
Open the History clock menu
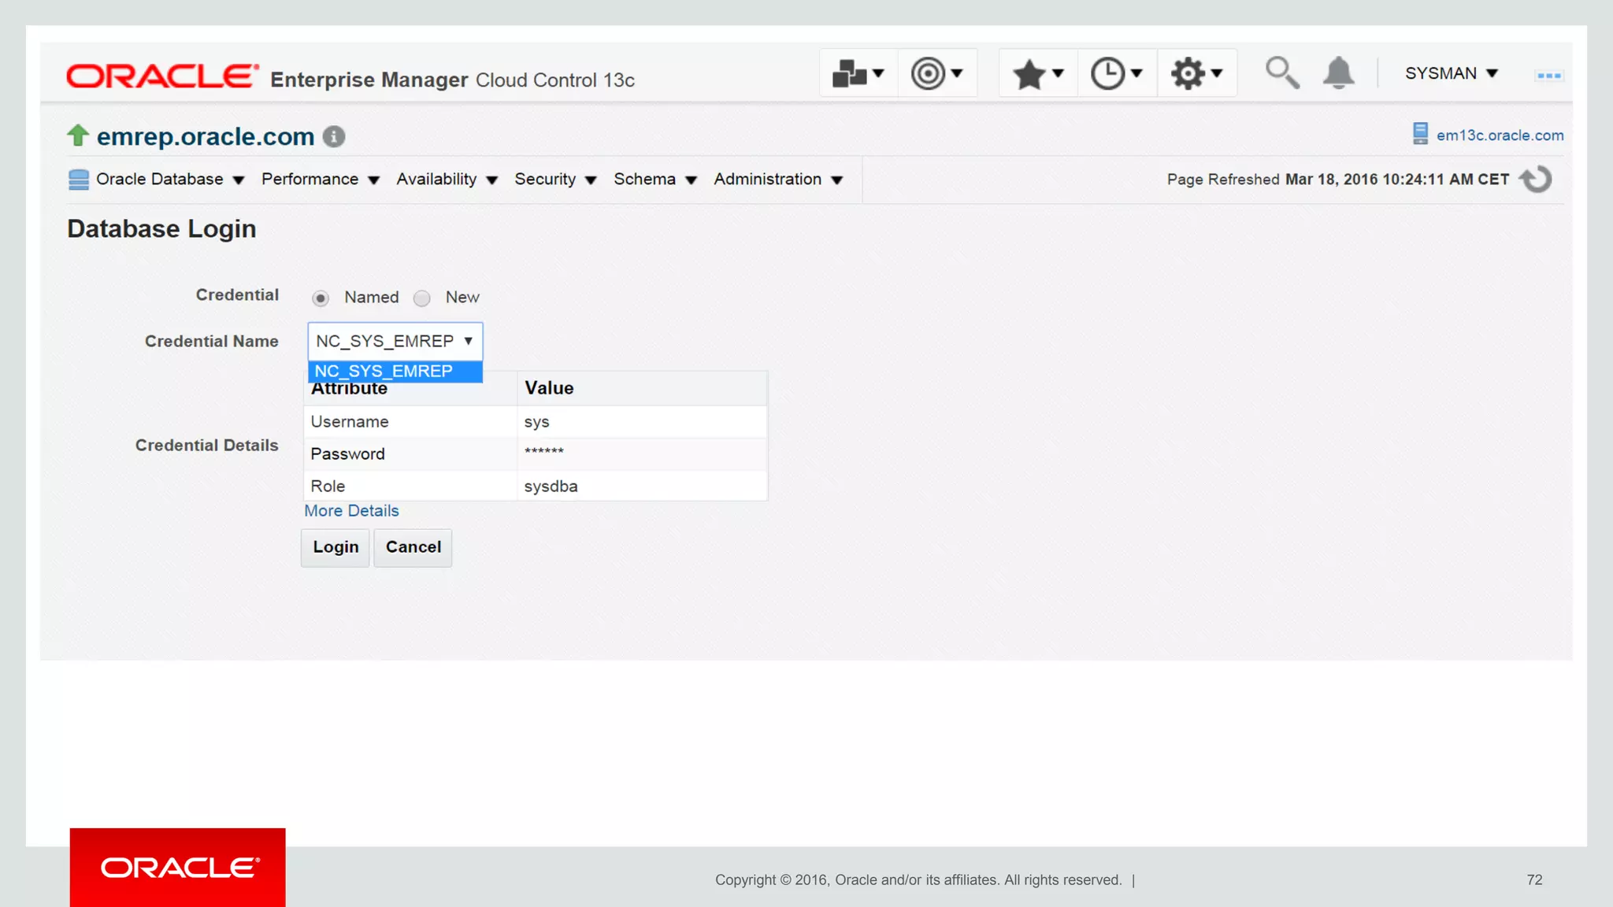point(1116,73)
